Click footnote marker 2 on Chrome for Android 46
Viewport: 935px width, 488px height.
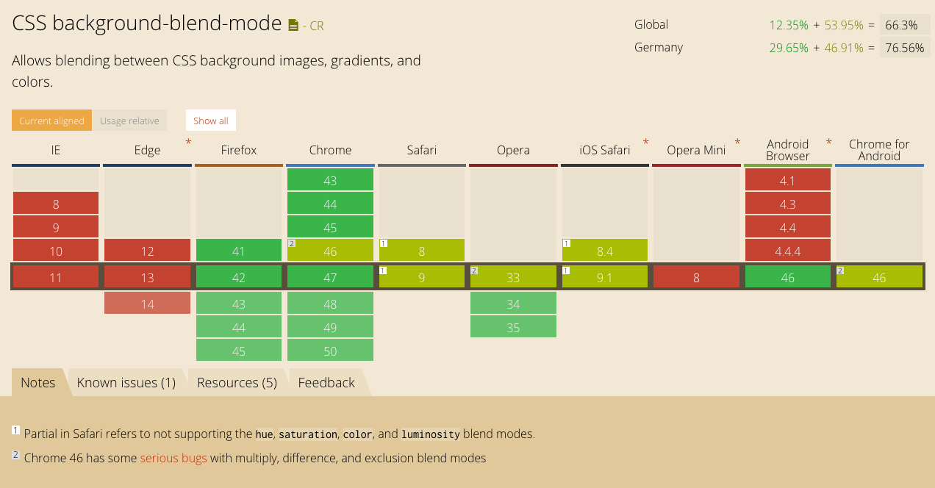pos(839,269)
